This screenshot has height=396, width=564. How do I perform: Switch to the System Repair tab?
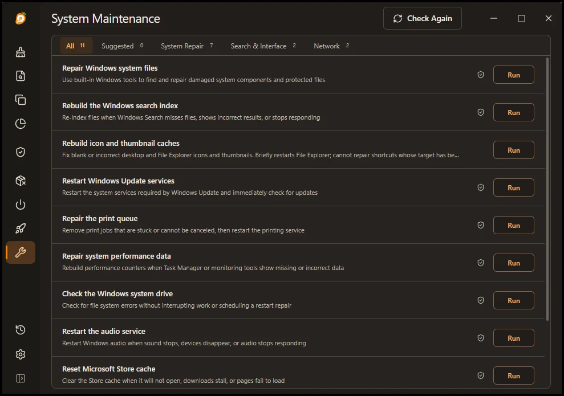tap(187, 46)
